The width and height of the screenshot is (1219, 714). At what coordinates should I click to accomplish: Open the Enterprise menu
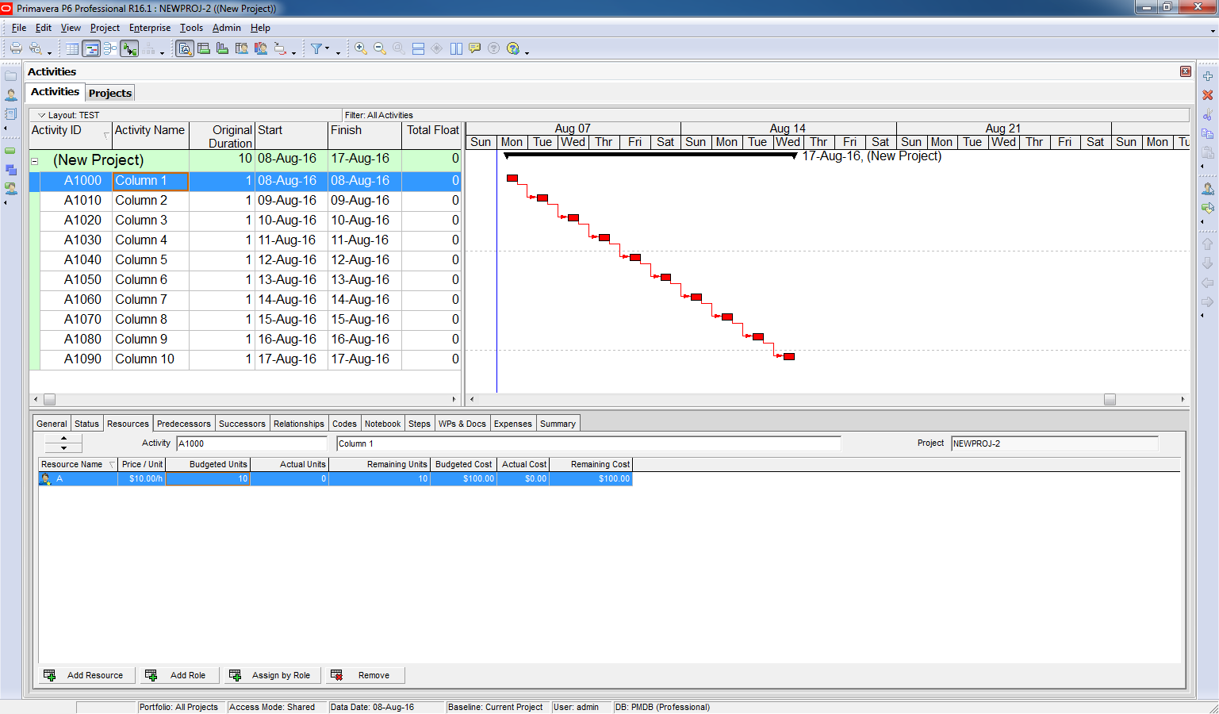150,28
